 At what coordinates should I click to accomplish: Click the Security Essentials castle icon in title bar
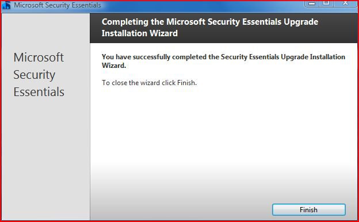click(6, 5)
